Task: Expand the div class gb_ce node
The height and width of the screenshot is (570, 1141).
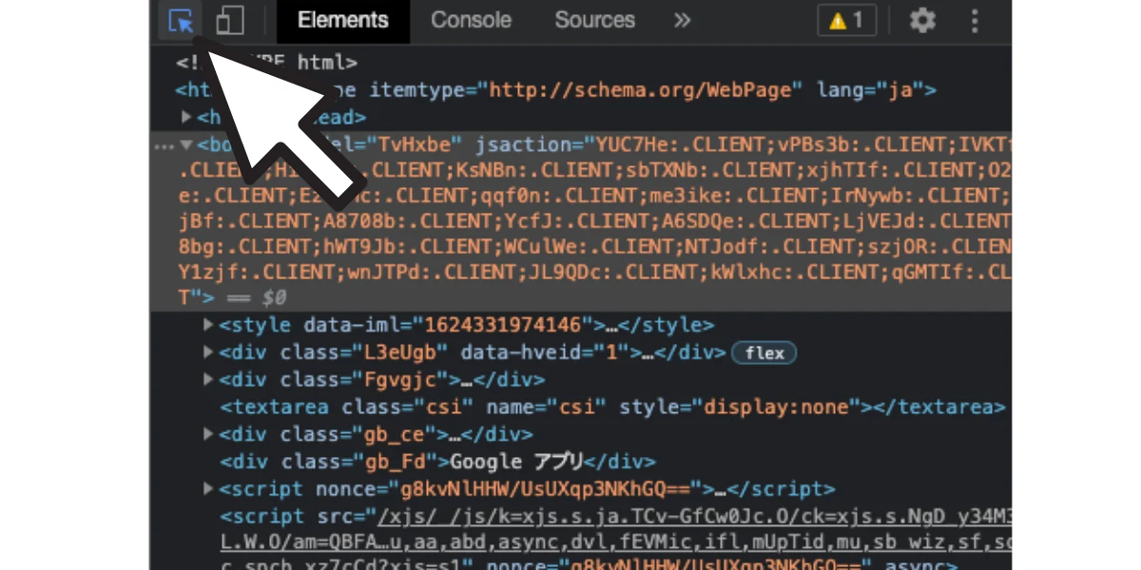Action: click(x=208, y=434)
